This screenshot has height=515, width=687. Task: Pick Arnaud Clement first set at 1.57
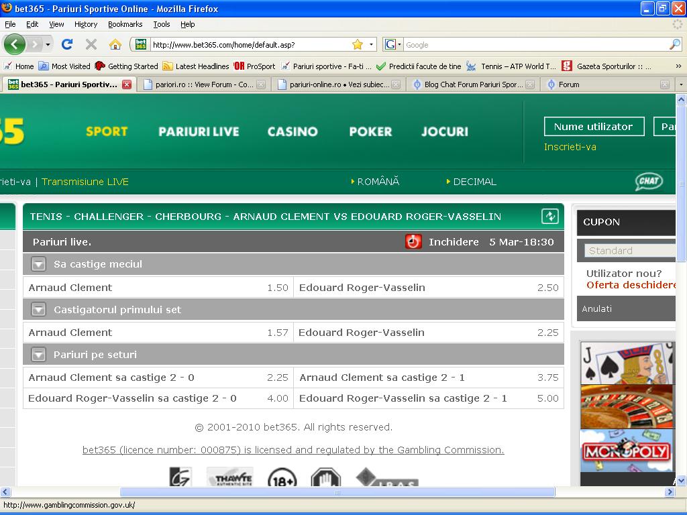(158, 333)
